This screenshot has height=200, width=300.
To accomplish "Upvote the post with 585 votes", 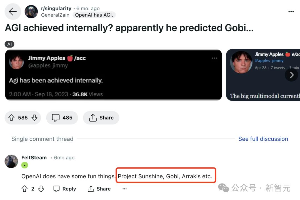I will [11, 118].
